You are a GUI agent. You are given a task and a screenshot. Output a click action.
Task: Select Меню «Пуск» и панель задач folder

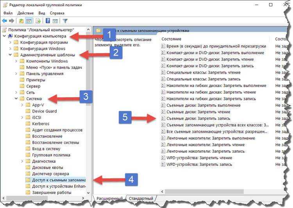click(54, 68)
